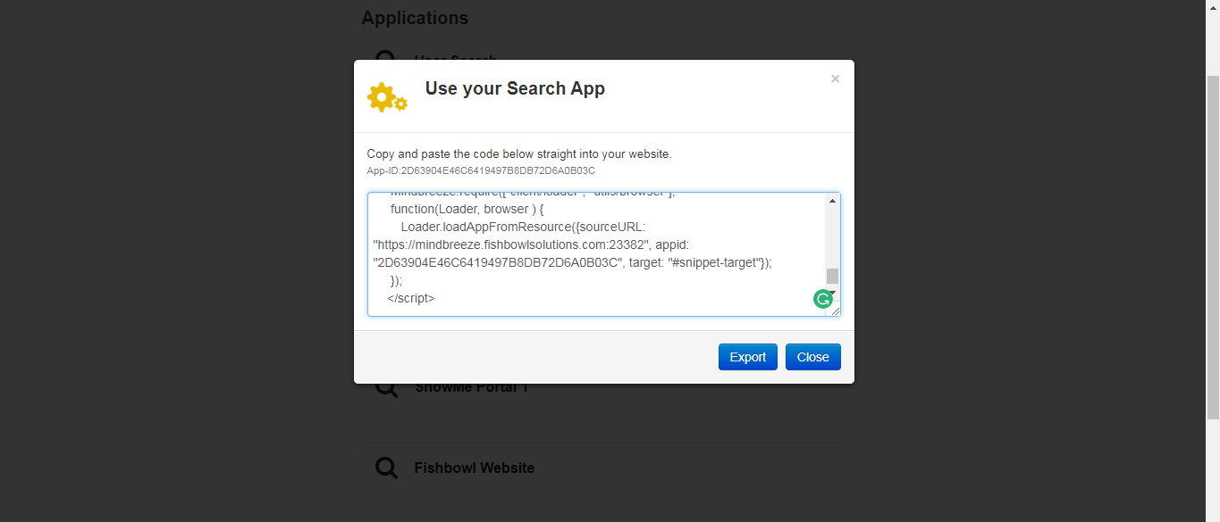1220x522 pixels.
Task: Click the textarea scrollbar up arrow
Action: tap(832, 200)
